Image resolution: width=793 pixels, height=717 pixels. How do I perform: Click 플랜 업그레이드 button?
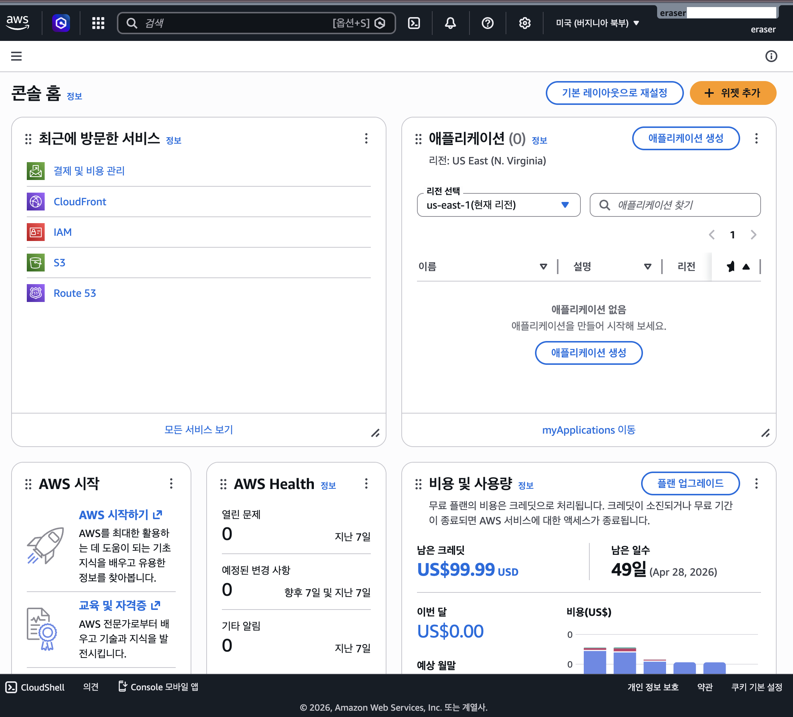pyautogui.click(x=690, y=483)
